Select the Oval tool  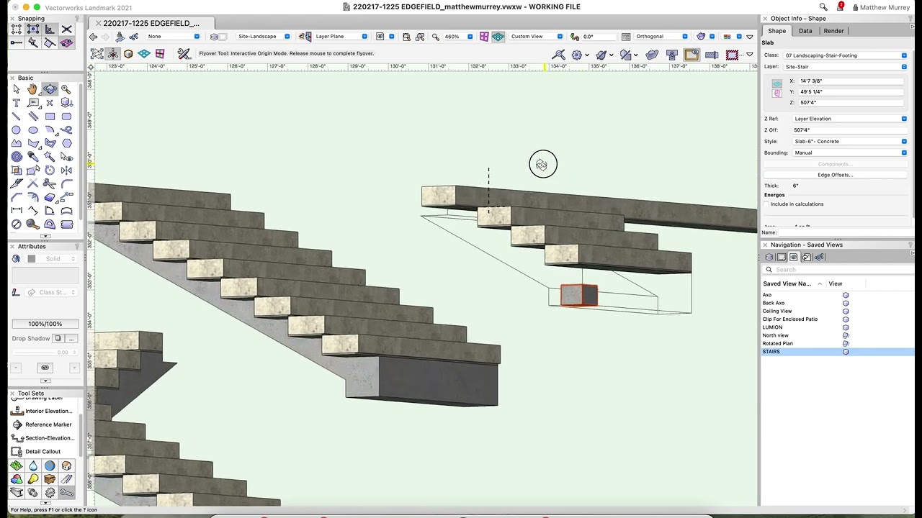click(32, 130)
